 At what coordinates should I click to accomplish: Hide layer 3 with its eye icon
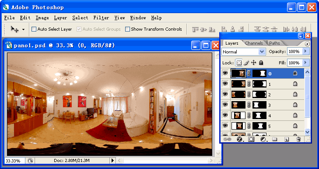[x=225, y=105]
